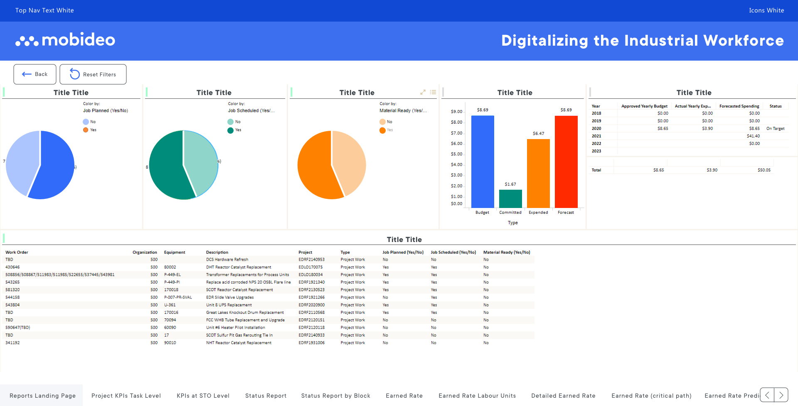Open the list view icon beside the expand arrows

pyautogui.click(x=433, y=92)
